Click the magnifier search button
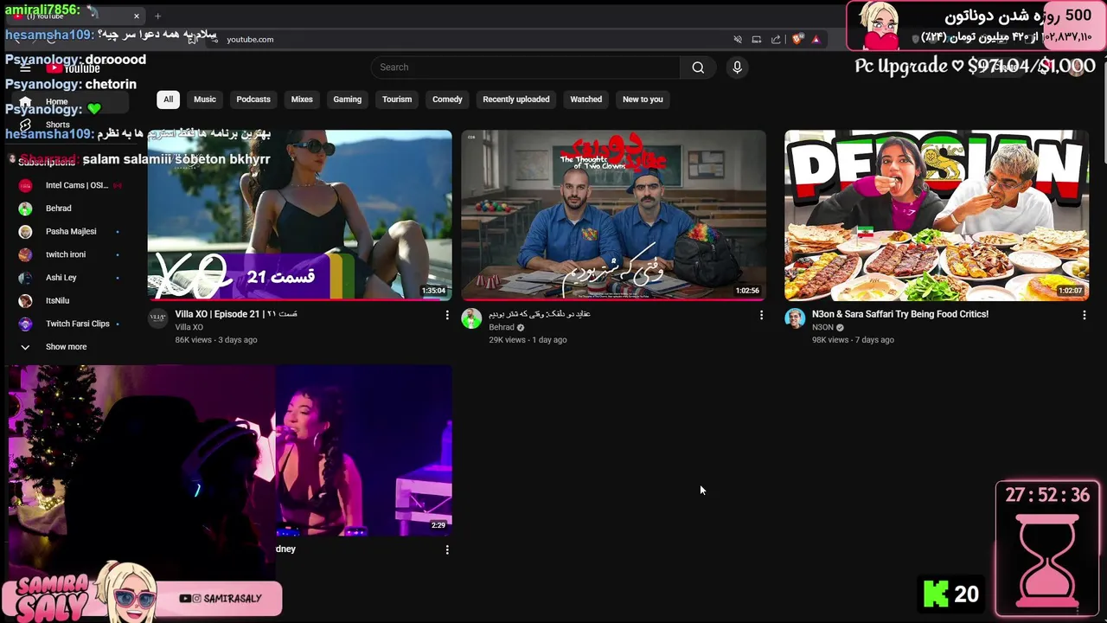This screenshot has height=623, width=1107. (698, 67)
